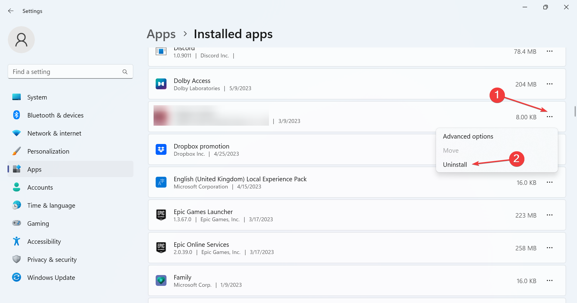Select the Dolby Access app name
Viewport: 577px width, 303px height.
192,81
